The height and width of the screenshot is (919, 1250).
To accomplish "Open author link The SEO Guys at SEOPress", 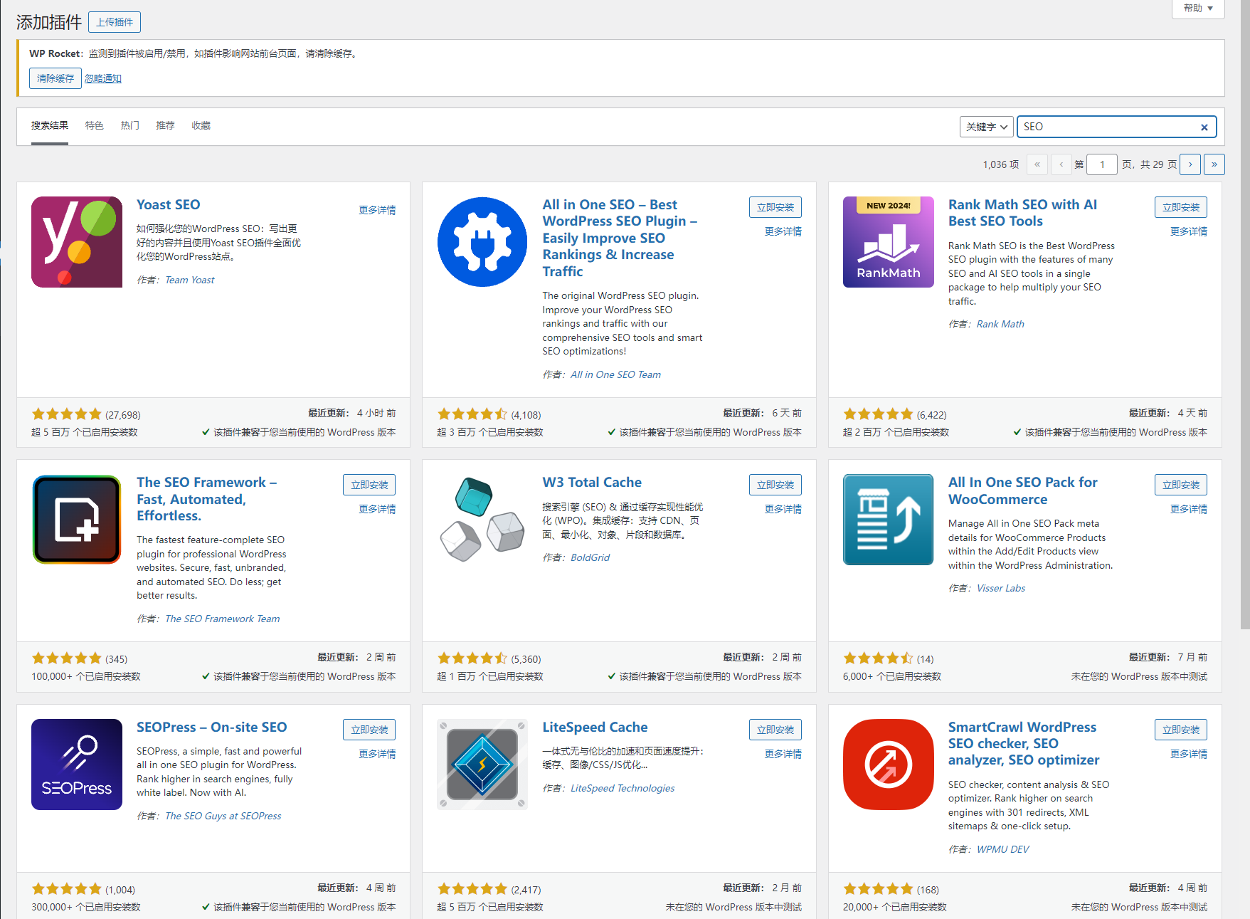I will (223, 816).
